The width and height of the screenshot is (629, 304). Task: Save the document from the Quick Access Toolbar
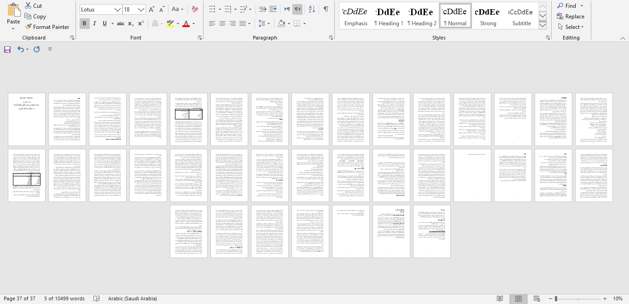(7, 49)
